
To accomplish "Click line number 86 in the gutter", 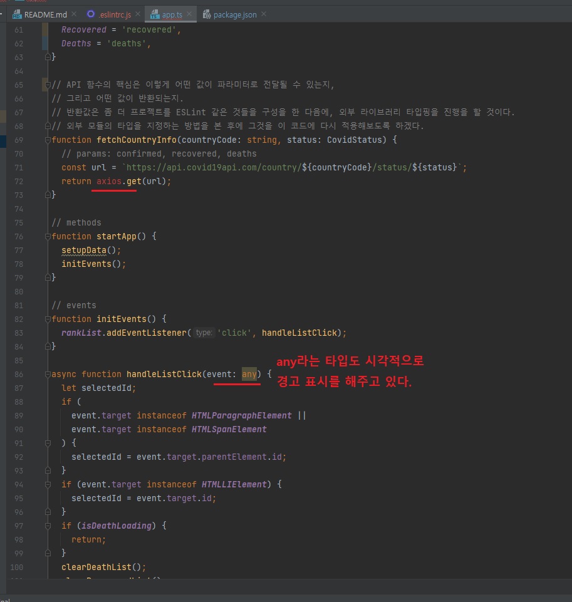I will pyautogui.click(x=18, y=374).
